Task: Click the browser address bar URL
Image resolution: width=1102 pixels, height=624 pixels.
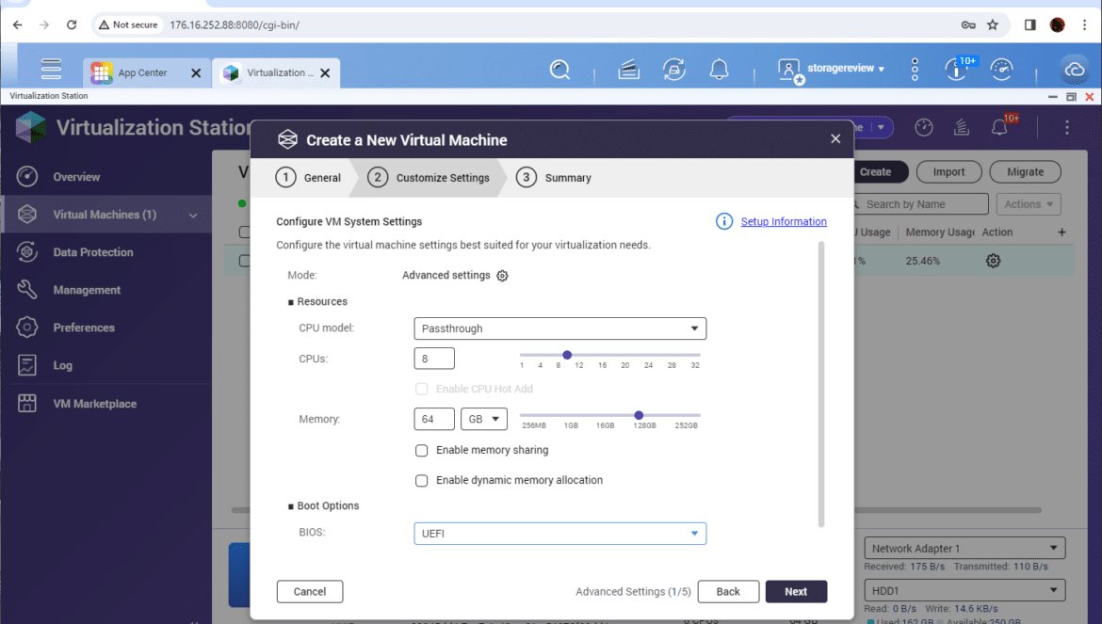Action: click(235, 25)
